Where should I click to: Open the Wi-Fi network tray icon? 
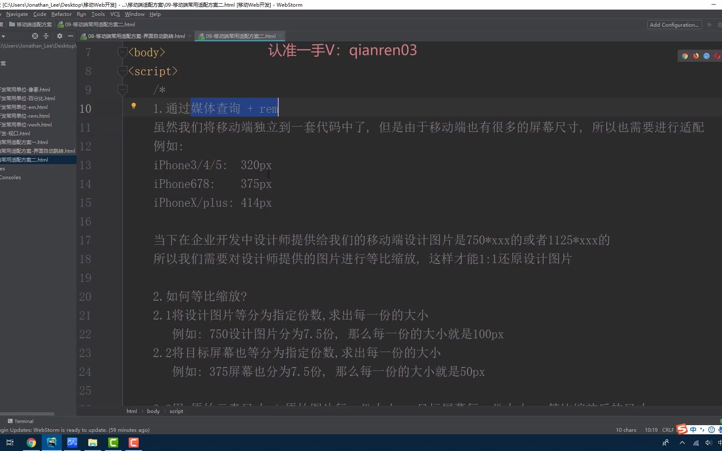pos(696,443)
